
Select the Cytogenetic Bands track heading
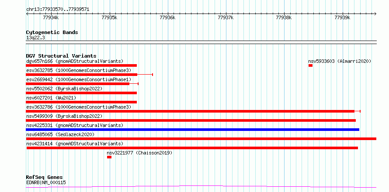point(52,32)
